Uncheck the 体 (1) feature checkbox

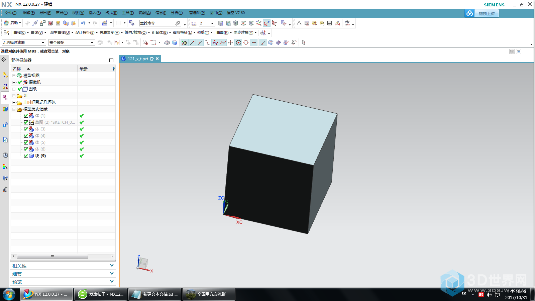[x=26, y=116]
